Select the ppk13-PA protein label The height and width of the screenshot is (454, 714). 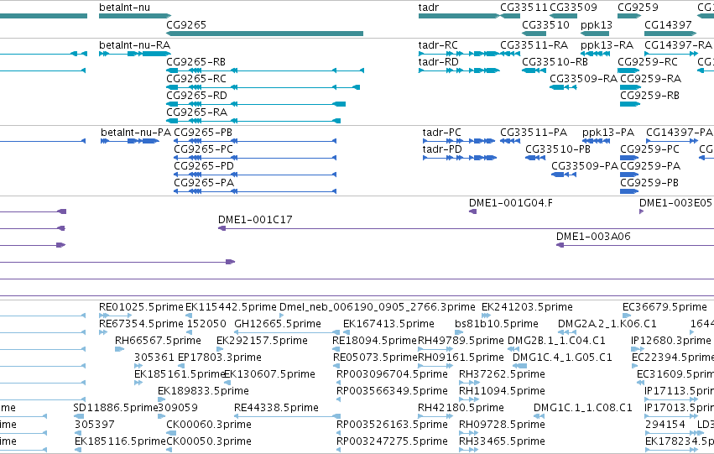coord(608,133)
